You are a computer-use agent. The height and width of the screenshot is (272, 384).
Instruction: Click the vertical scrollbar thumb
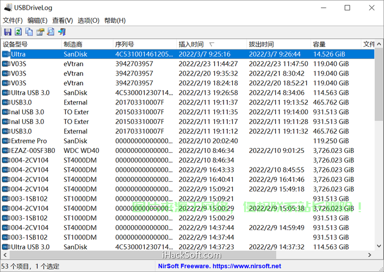[379, 84]
